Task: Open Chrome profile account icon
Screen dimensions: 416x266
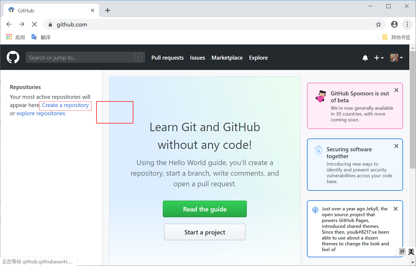Action: (x=394, y=24)
